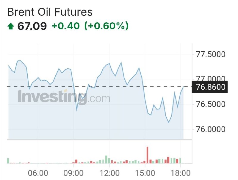Click the 76.5000 price axis label

coord(211,104)
